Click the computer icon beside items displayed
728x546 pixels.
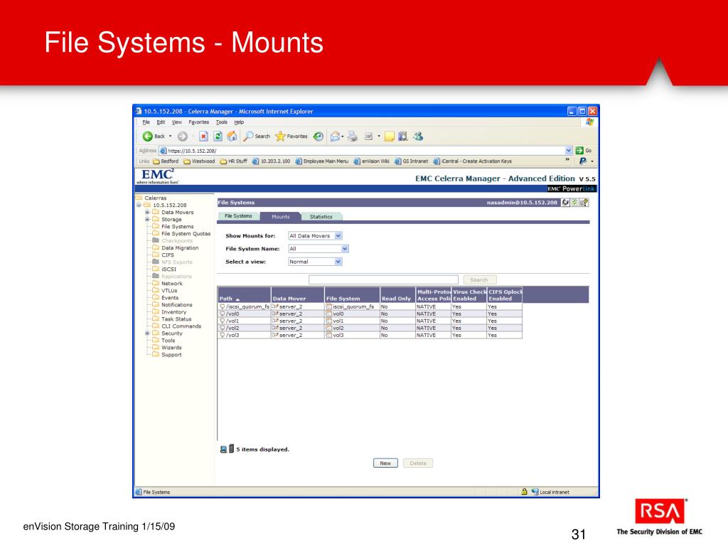(223, 449)
